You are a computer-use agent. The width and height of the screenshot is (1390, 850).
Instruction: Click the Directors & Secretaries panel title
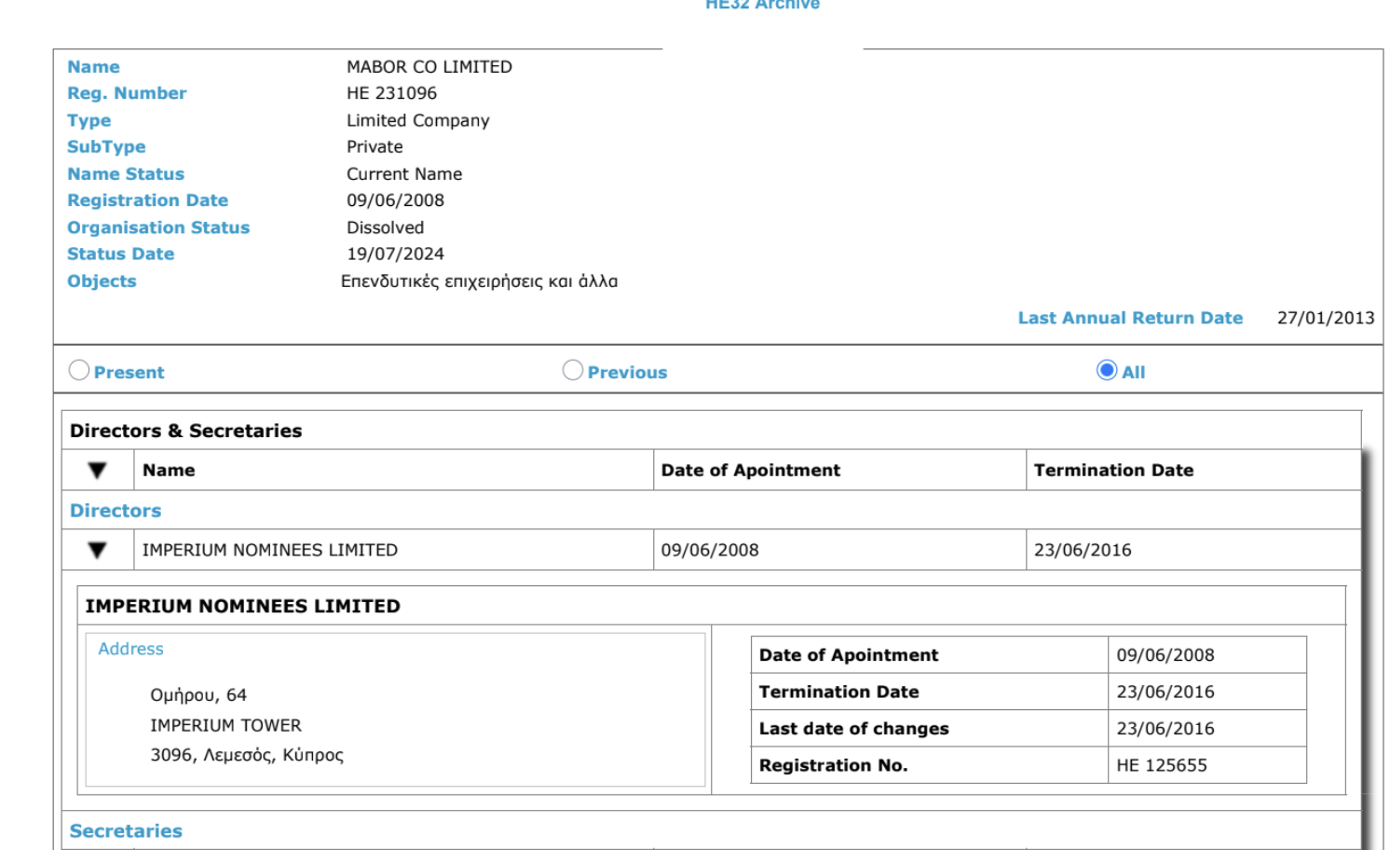tap(186, 431)
